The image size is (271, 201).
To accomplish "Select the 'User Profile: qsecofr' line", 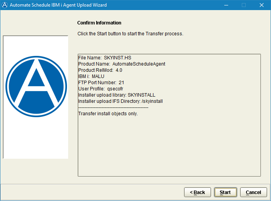I will (100, 89).
